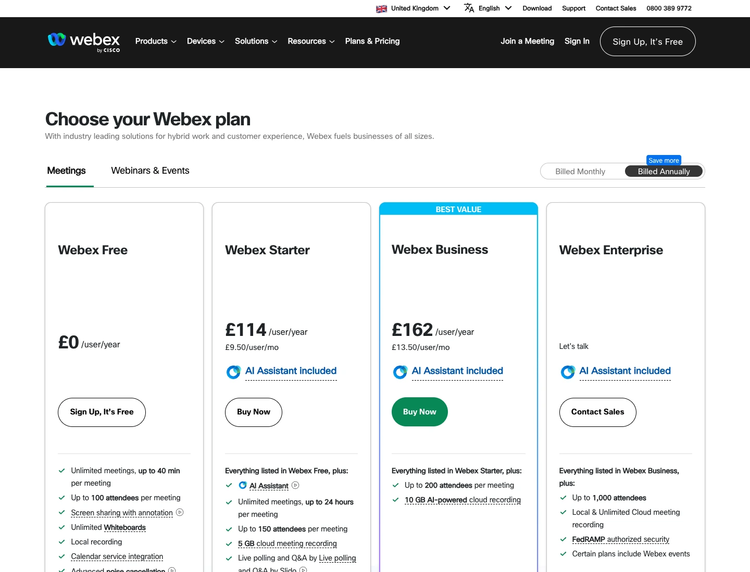Screen dimensions: 750x572
Task: Expand Products menu
Action: pyautogui.click(x=156, y=41)
